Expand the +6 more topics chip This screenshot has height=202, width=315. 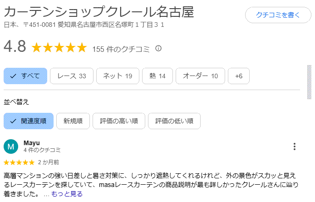239,76
